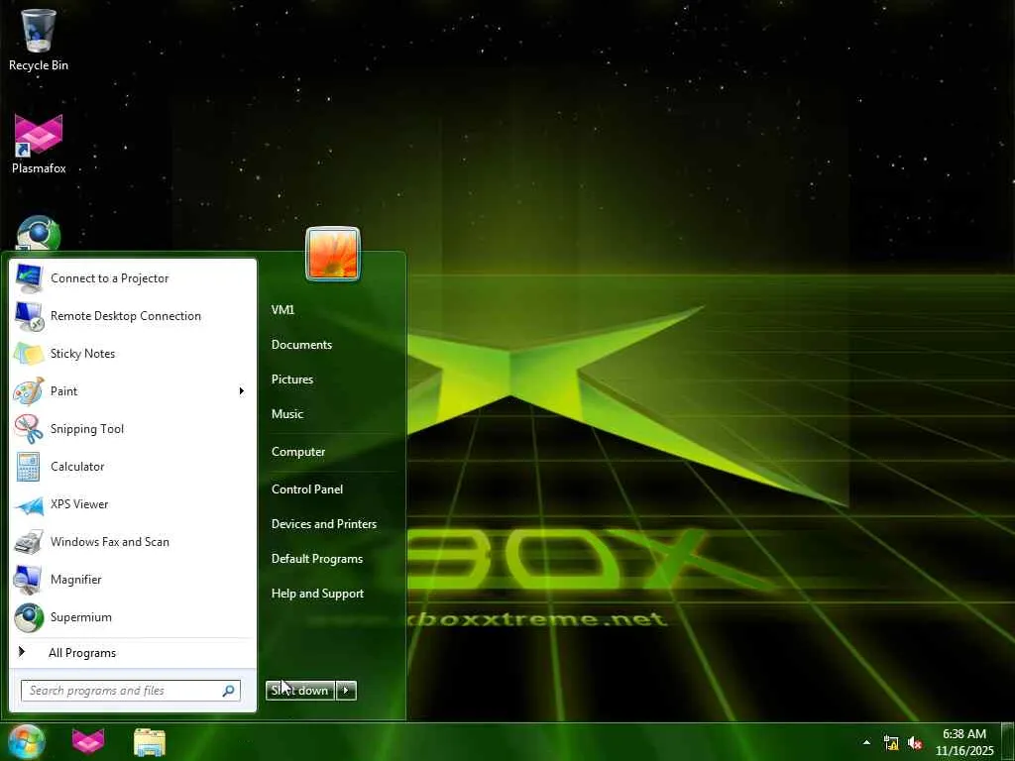Image resolution: width=1015 pixels, height=761 pixels.
Task: Select the Sticky Notes label text
Action: click(x=83, y=354)
